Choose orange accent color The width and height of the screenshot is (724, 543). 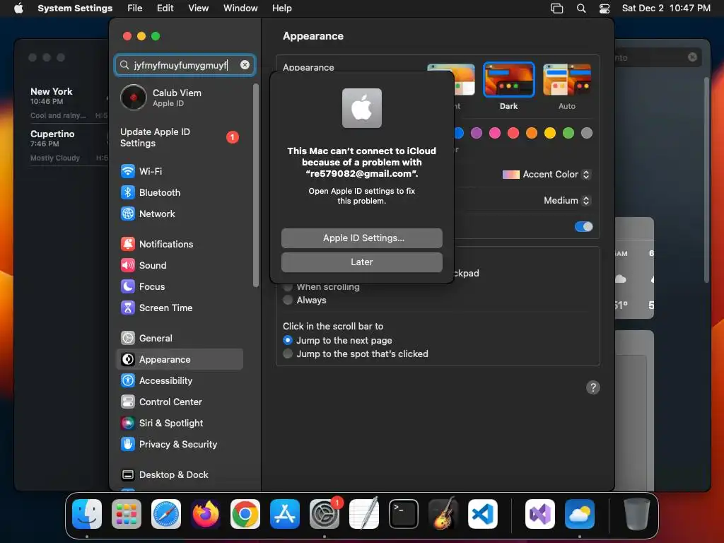tap(532, 134)
